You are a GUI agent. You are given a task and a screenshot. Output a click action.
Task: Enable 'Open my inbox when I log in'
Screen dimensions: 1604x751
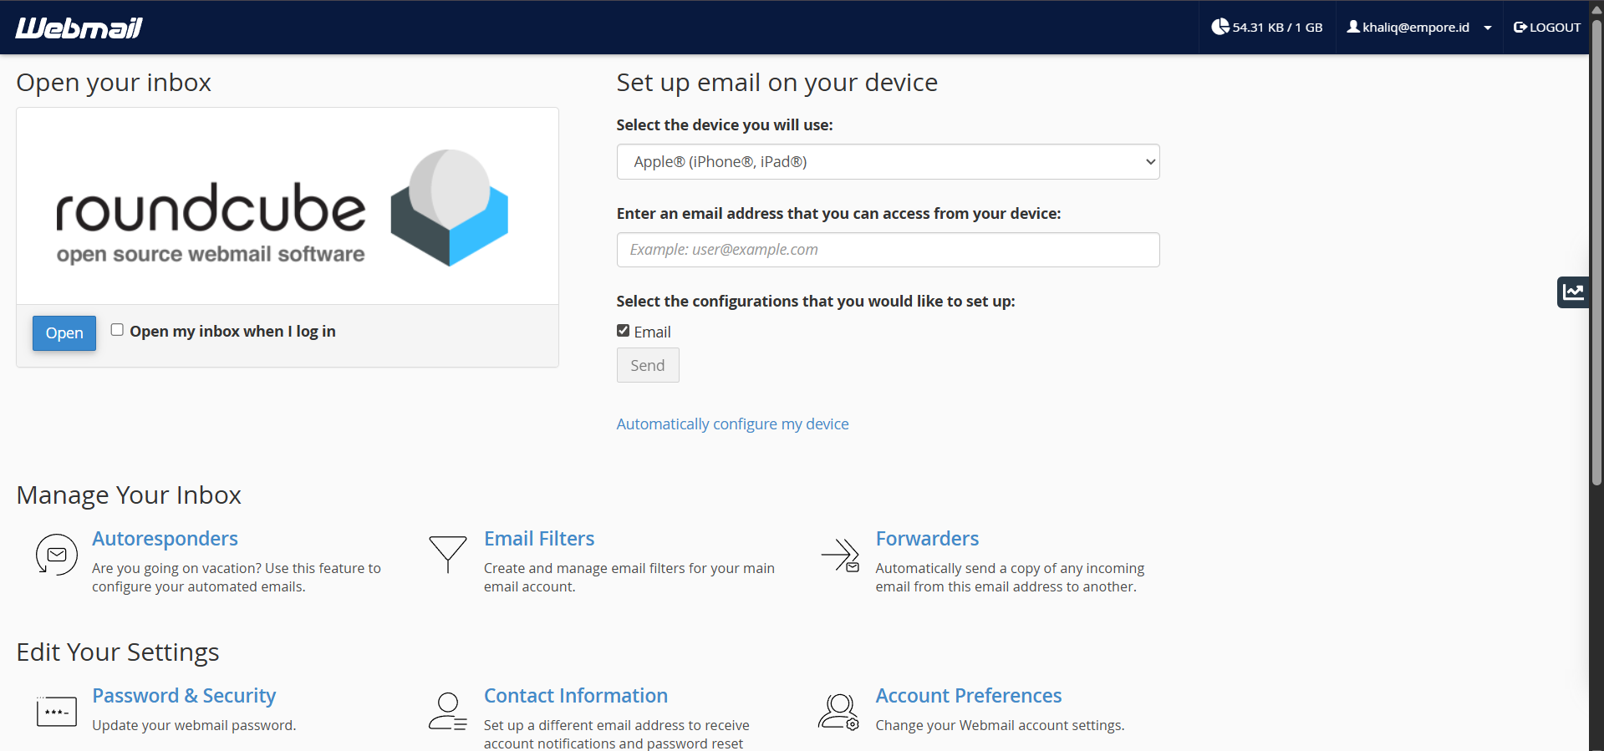[x=117, y=330]
